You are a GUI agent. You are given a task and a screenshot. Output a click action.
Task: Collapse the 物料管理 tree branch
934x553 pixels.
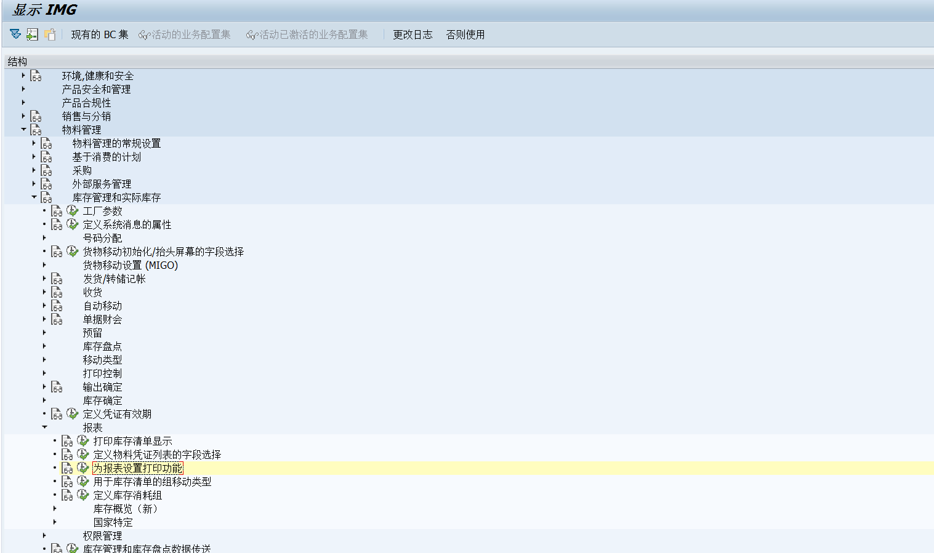pos(23,130)
